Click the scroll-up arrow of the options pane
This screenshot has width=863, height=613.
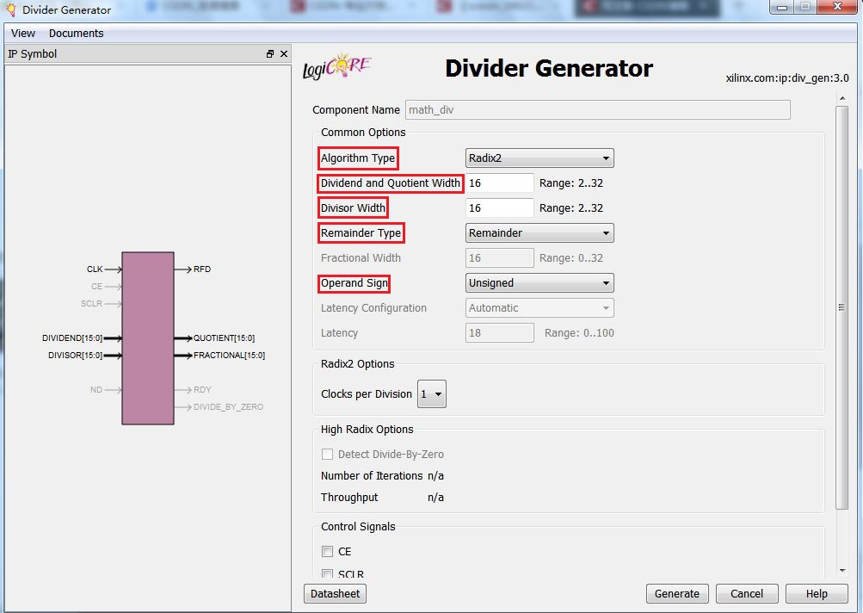click(x=842, y=96)
